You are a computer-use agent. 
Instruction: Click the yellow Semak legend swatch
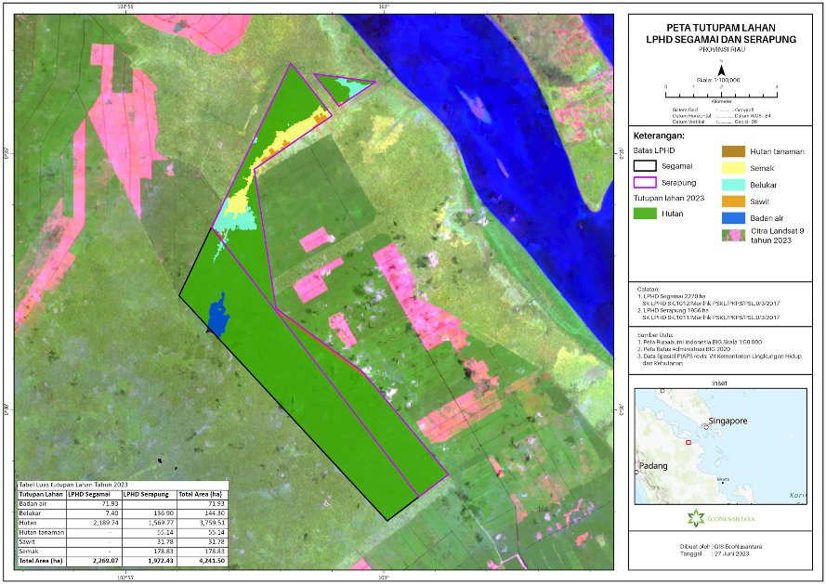point(733,168)
